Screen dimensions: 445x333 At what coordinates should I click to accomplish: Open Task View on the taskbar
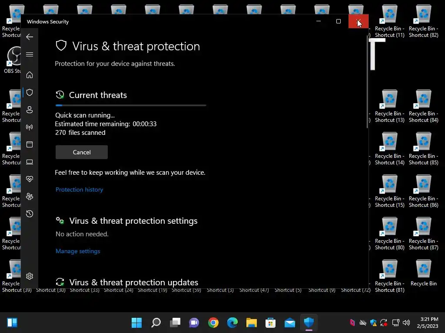point(175,323)
